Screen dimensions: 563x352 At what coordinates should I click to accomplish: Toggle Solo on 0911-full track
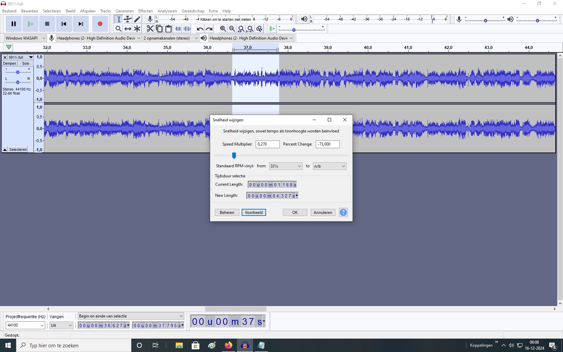coord(26,63)
